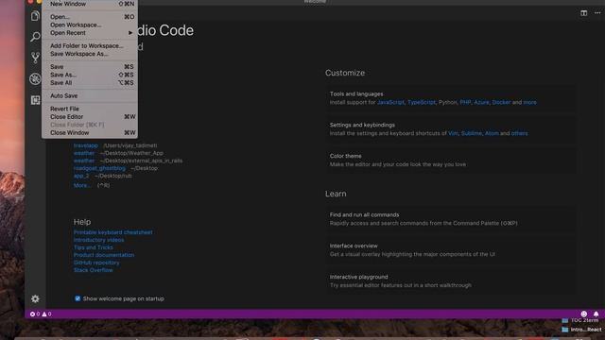Click the Atom keybindings link
Image resolution: width=605 pixels, height=340 pixels.
492,133
